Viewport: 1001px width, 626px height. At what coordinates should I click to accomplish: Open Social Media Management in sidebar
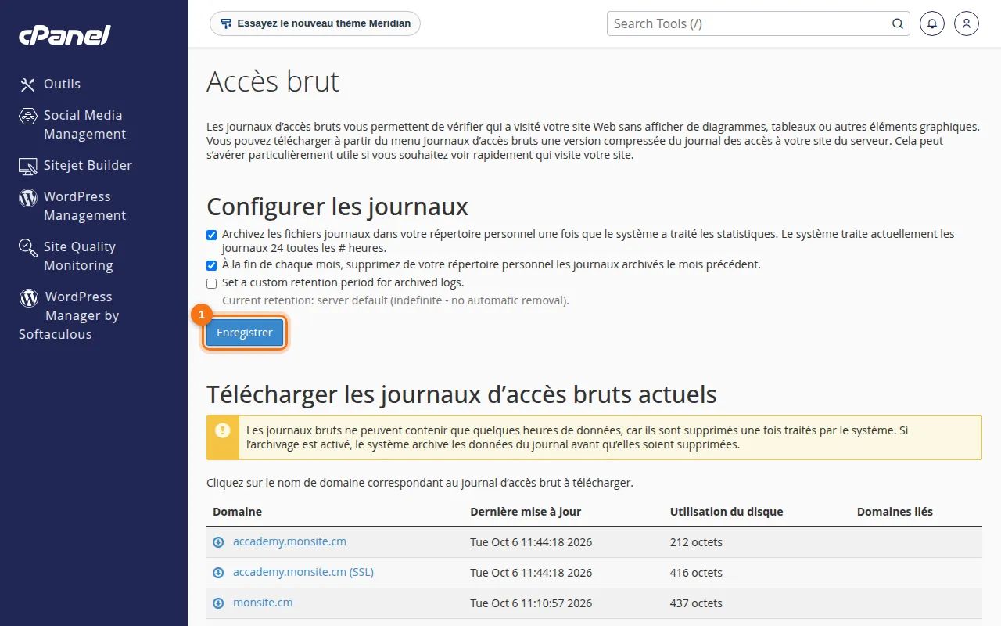tap(84, 124)
